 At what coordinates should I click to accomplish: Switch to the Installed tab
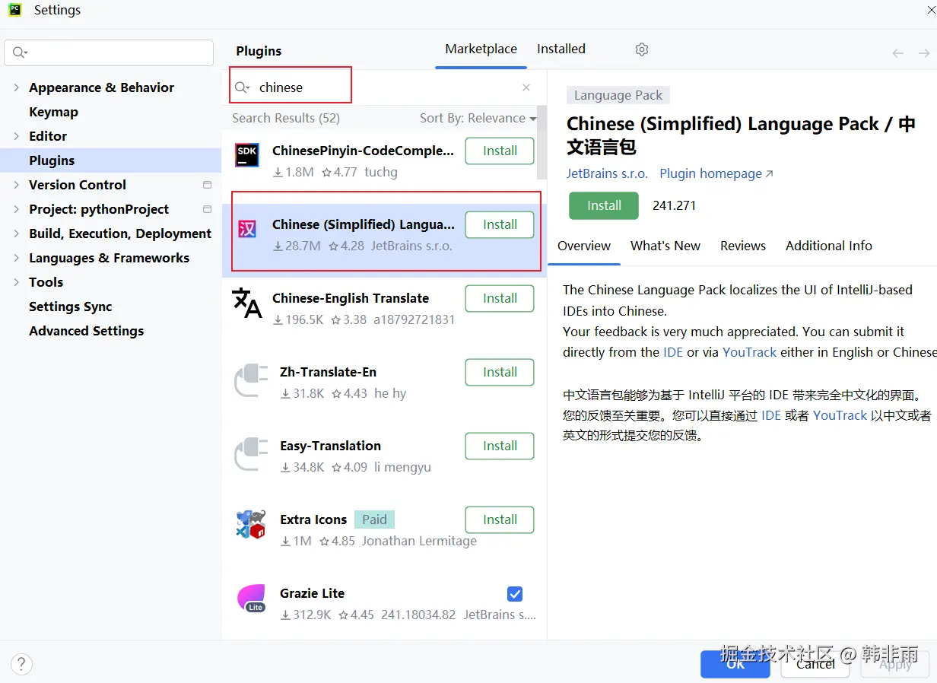click(x=561, y=49)
